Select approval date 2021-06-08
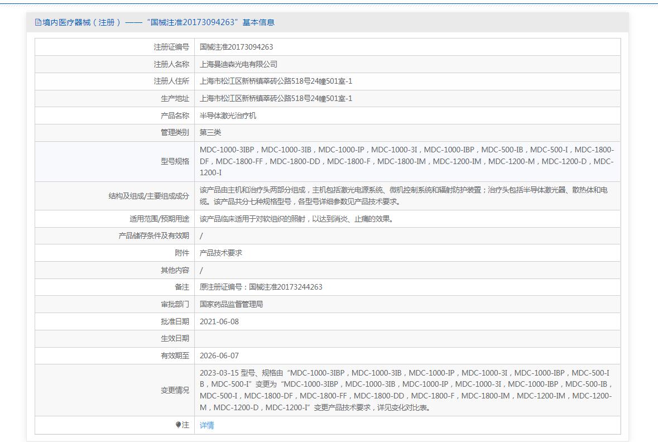 click(x=219, y=321)
